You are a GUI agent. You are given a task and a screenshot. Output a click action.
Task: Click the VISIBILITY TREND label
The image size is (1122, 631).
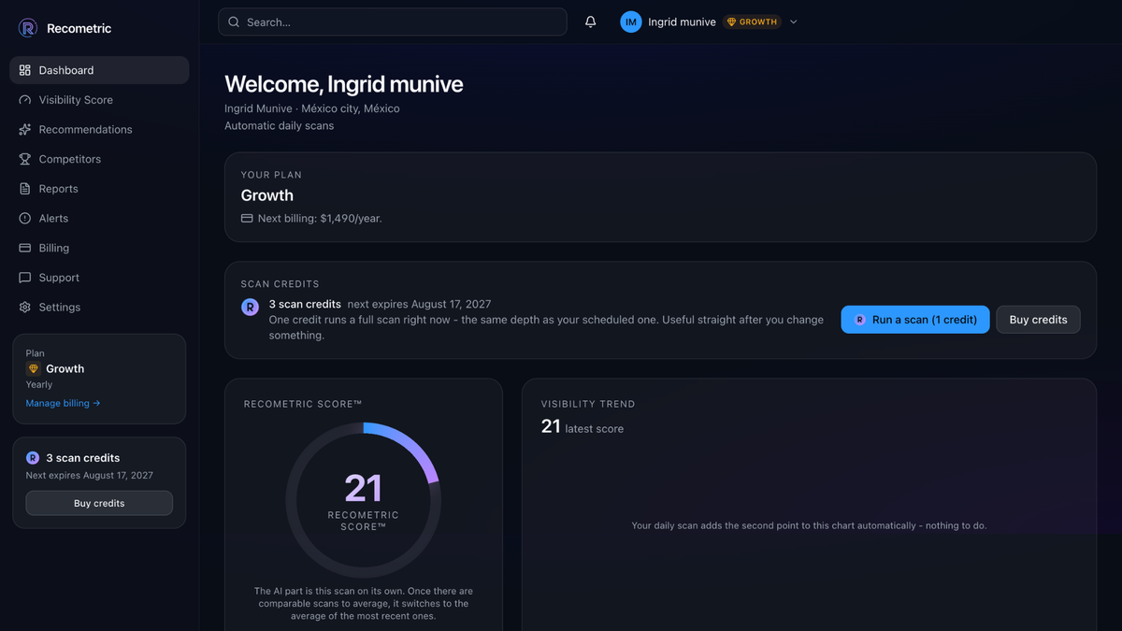[588, 404]
